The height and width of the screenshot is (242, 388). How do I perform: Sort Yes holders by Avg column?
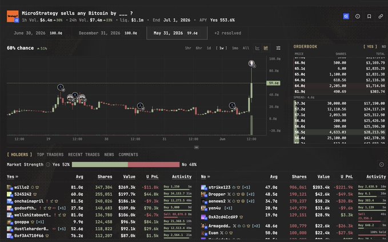pyautogui.click(x=79, y=177)
